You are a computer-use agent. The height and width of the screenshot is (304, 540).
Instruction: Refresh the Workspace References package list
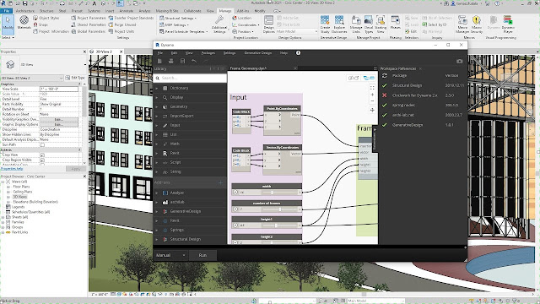pos(385,75)
